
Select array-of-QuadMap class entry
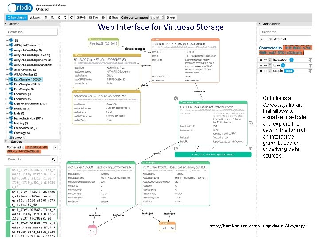coord(27,50)
